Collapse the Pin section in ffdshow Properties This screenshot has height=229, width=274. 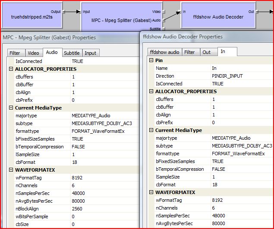(151, 60)
